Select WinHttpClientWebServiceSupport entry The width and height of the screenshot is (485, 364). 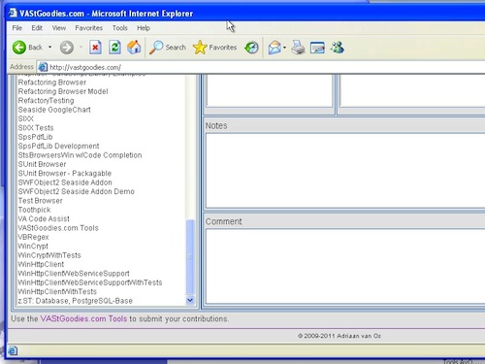(x=74, y=274)
